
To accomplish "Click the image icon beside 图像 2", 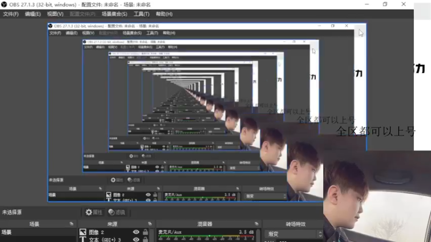I will [83, 232].
